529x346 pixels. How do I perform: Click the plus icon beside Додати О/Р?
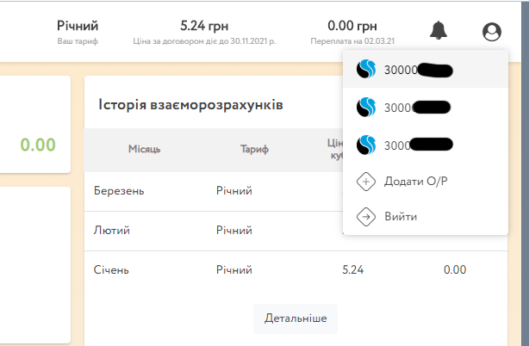click(366, 182)
